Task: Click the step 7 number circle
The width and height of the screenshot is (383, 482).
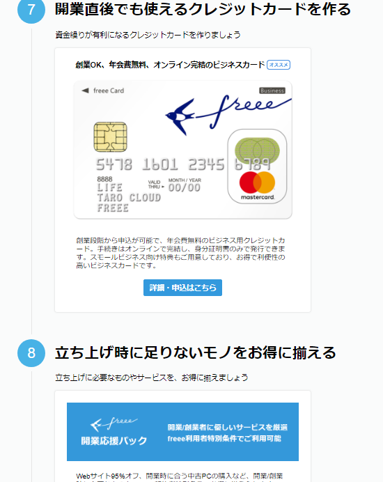Action: pos(31,10)
